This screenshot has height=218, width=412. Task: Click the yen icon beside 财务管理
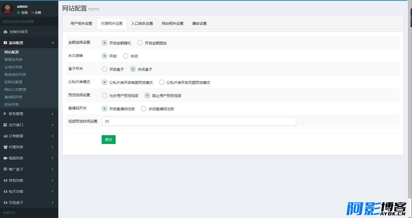point(5,114)
